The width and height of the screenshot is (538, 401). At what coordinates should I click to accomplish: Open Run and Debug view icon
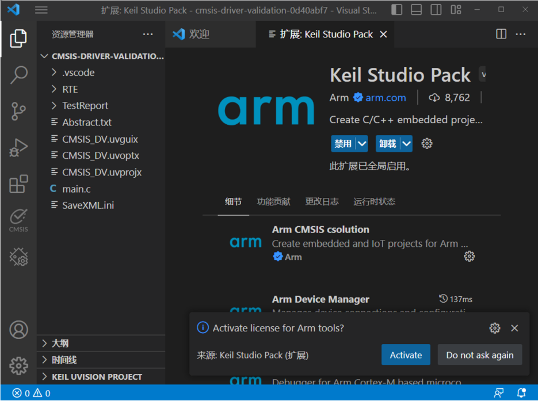[18, 148]
